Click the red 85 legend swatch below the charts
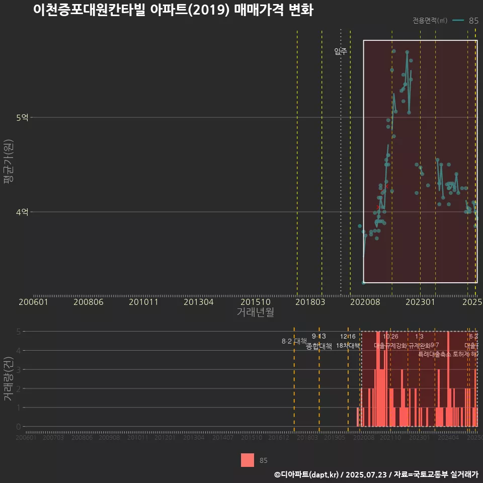 click(248, 460)
